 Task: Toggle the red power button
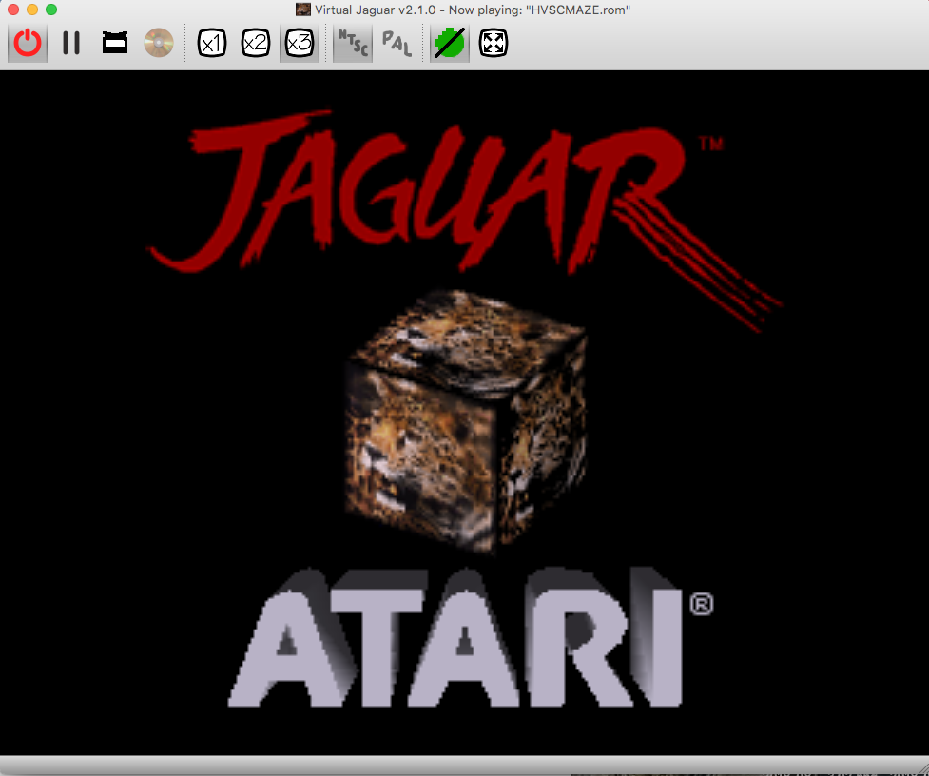pos(29,43)
